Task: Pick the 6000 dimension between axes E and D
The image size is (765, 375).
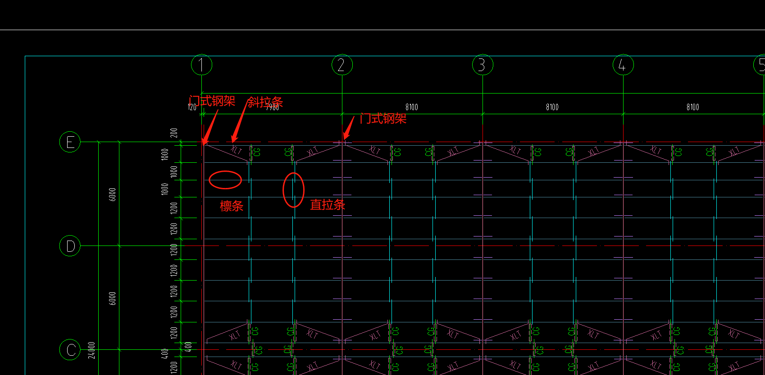Action: click(x=113, y=194)
